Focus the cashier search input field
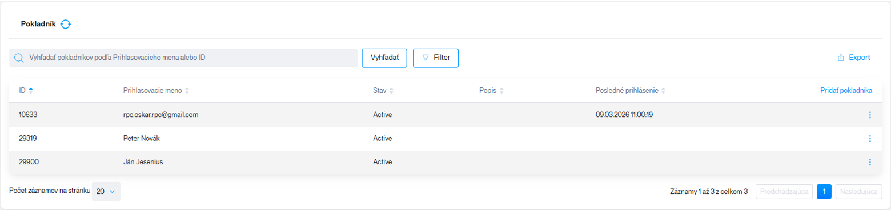The height and width of the screenshot is (210, 891). [x=183, y=58]
